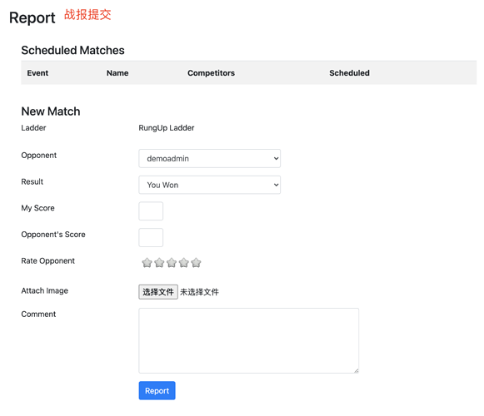Viewport: 484px width, 416px height.
Task: Click inside the Comment text area
Action: (249, 341)
